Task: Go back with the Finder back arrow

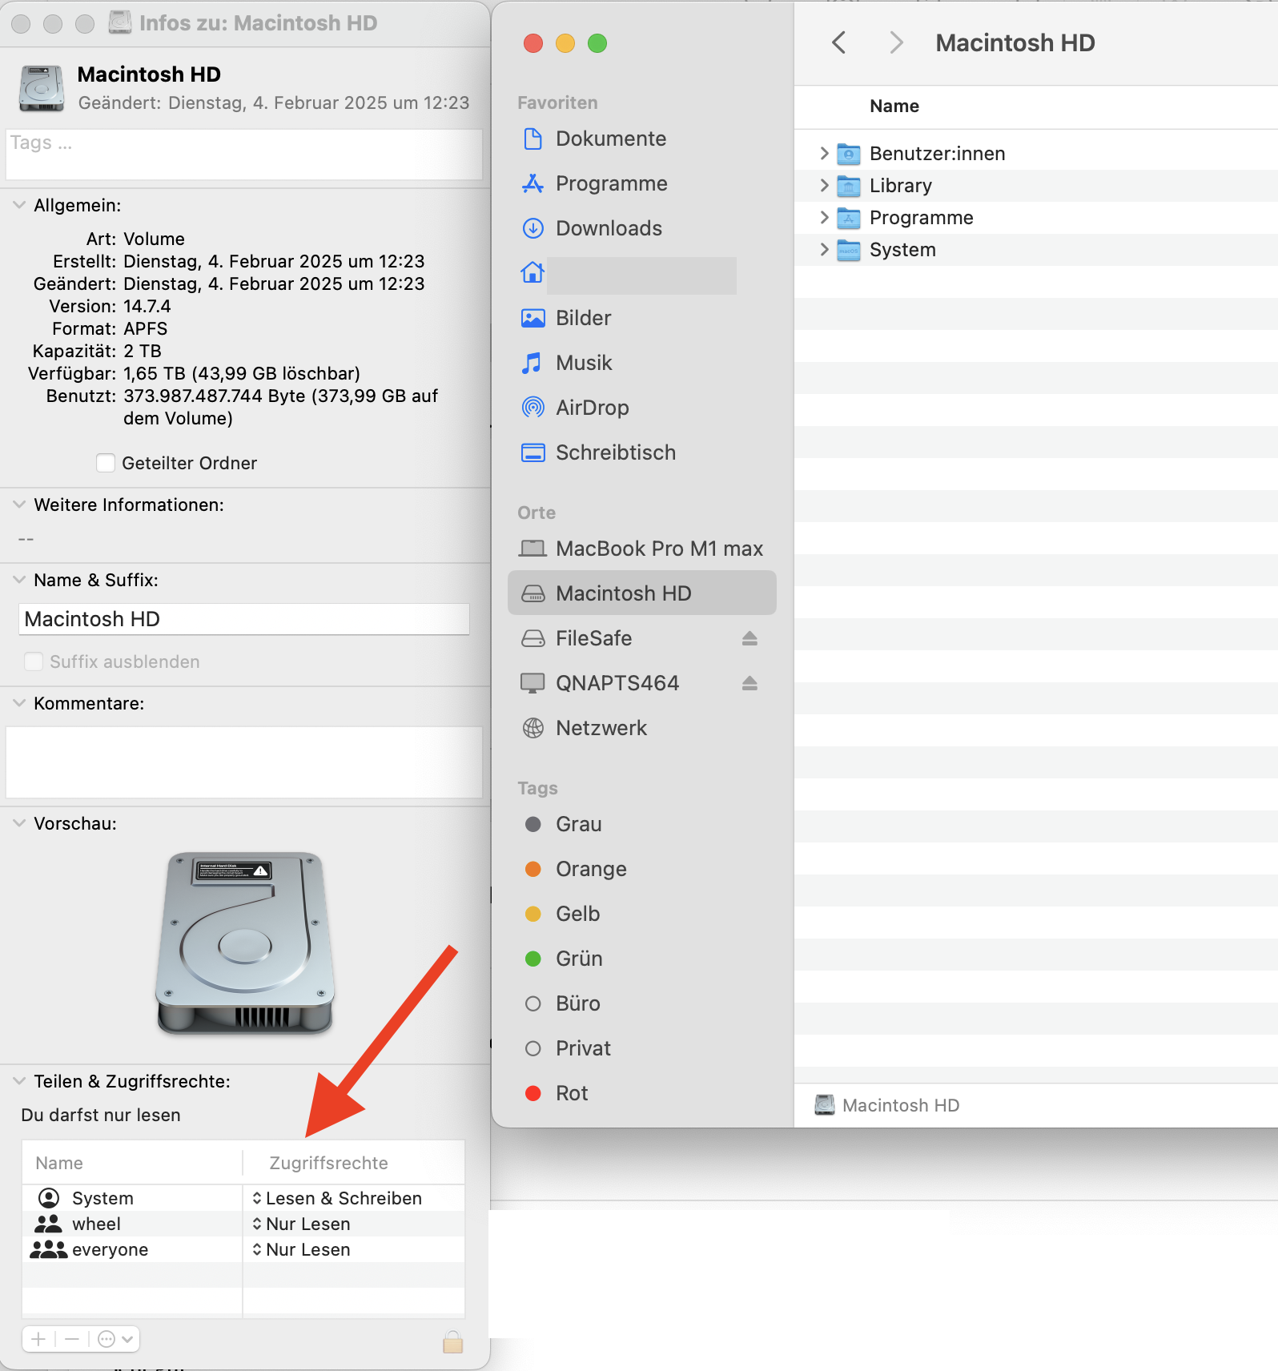Action: (838, 42)
